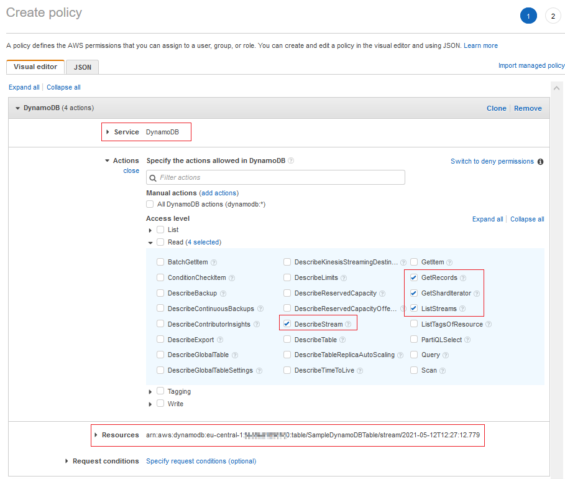Click help icon next to GetItem

coord(449,263)
